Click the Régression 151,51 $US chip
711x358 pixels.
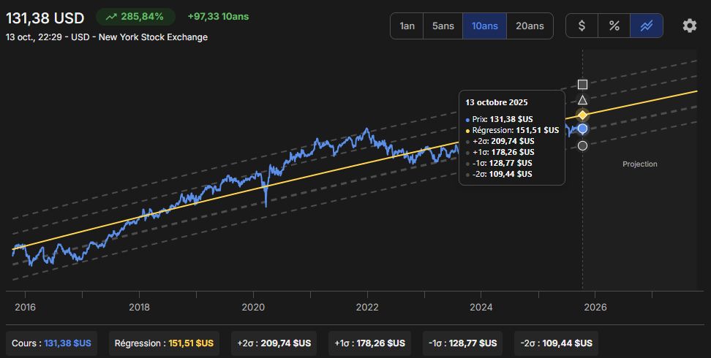(164, 343)
